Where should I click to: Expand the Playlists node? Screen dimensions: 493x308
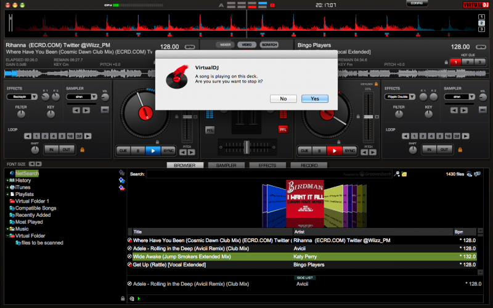click(x=7, y=194)
